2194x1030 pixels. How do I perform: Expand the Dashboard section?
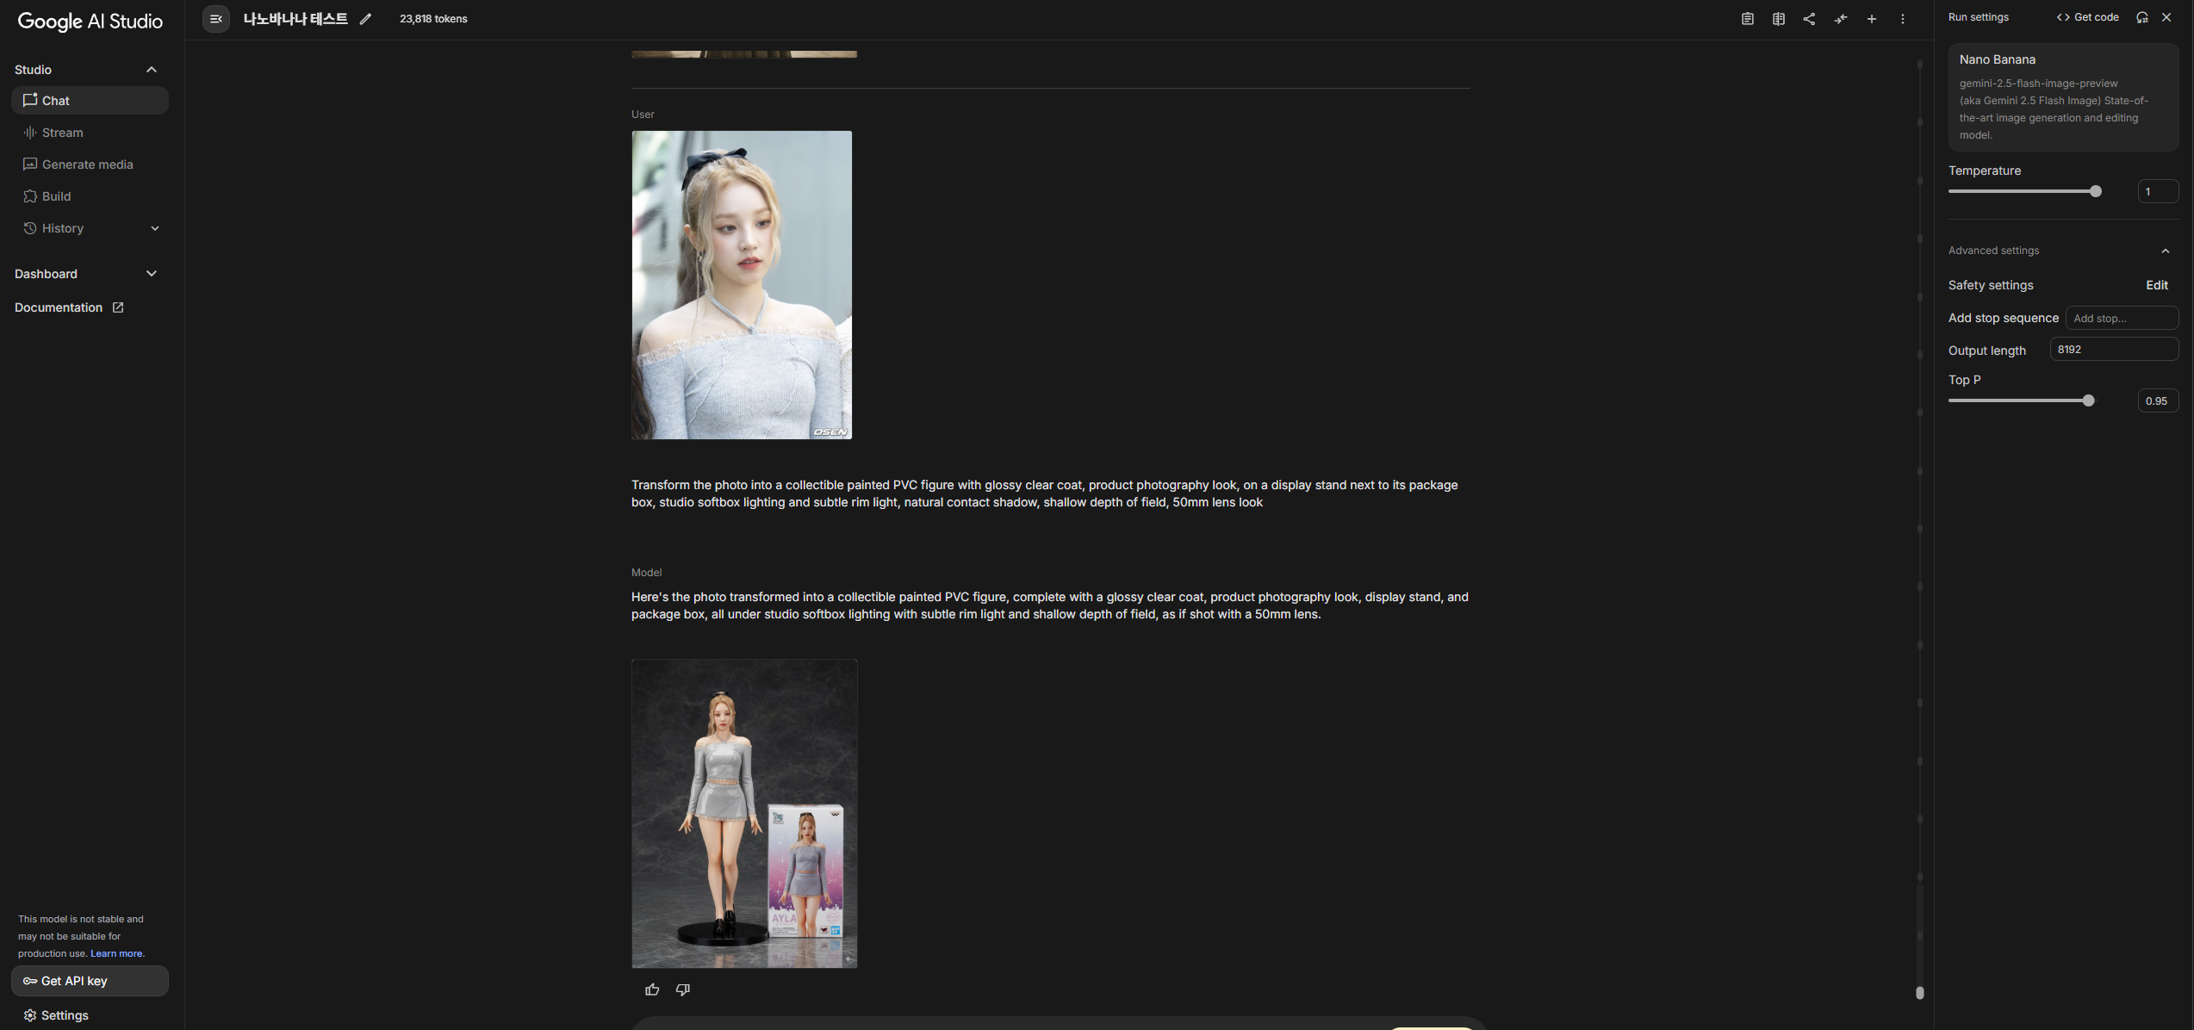(x=152, y=274)
